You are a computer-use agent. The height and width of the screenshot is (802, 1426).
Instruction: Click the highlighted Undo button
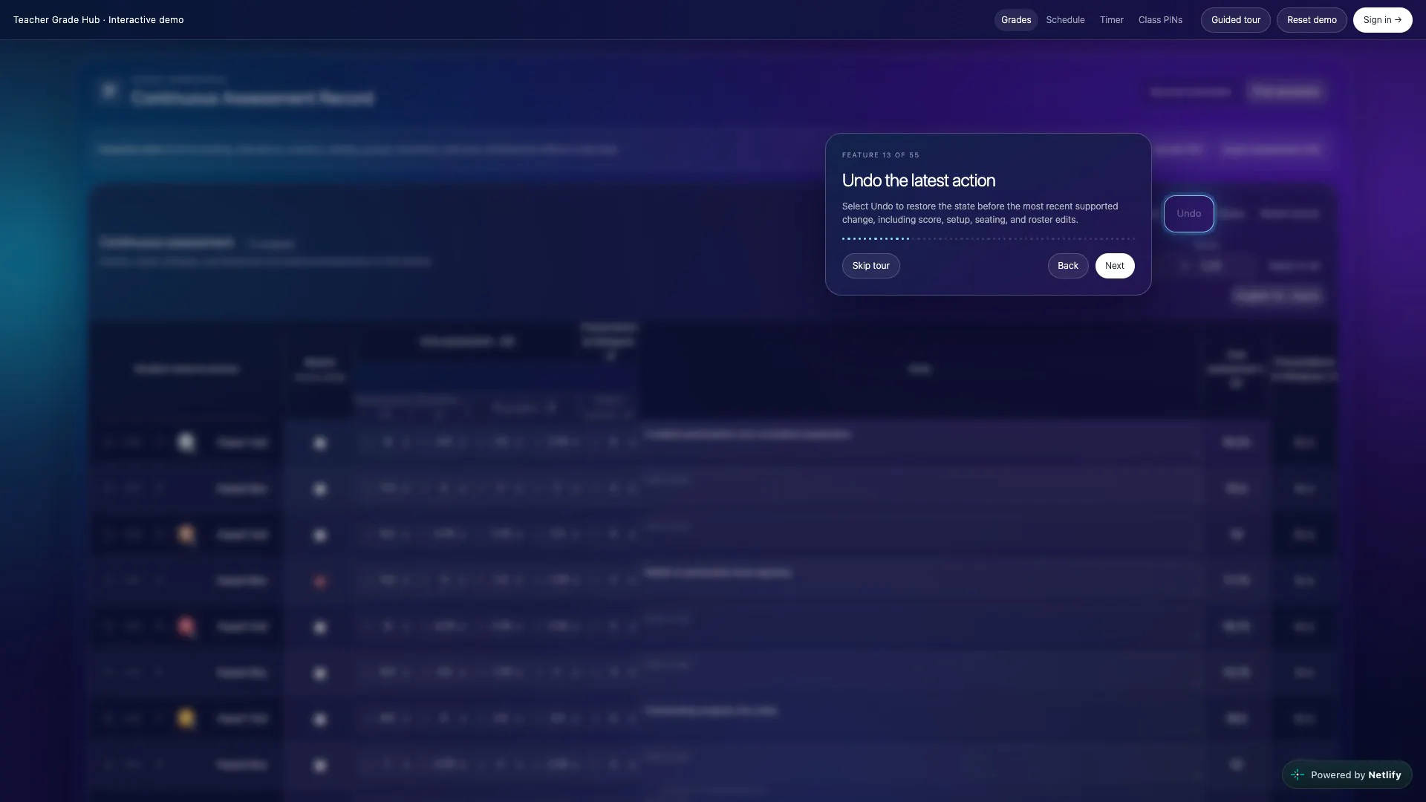(1188, 214)
